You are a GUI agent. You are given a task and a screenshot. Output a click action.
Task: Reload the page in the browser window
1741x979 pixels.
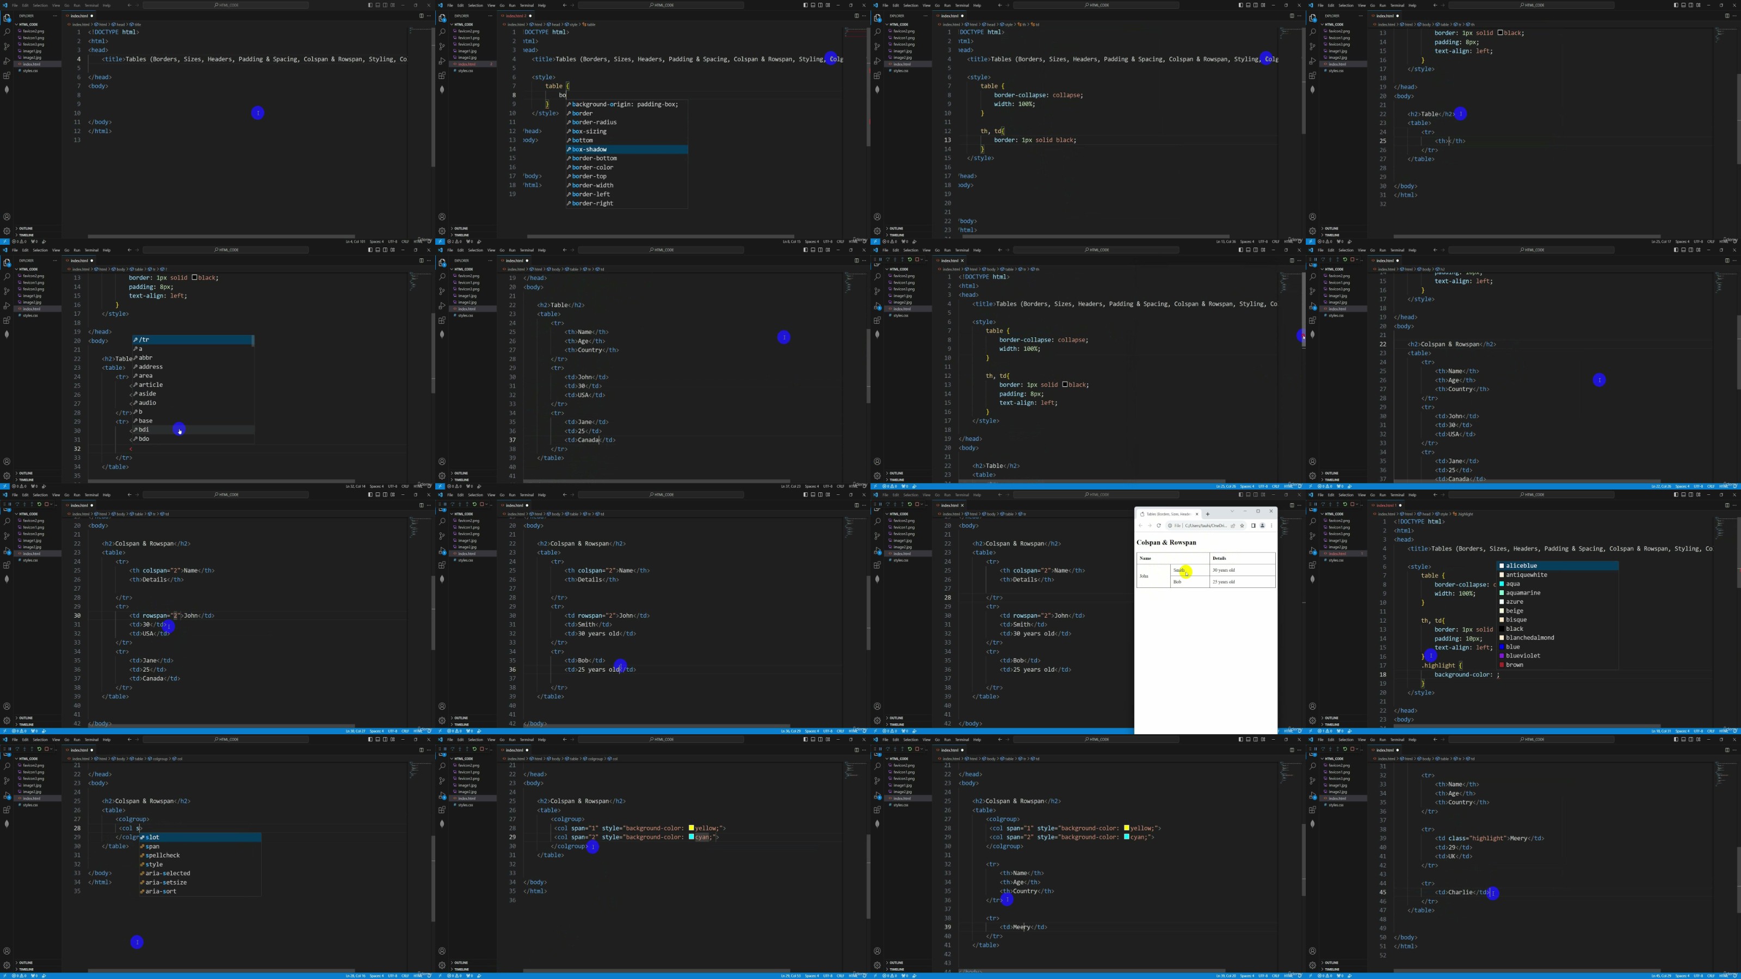[x=1159, y=525]
